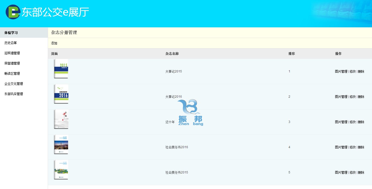Image resolution: width=372 pixels, height=189 pixels.
Task: Open 体验学习 in the sidebar
Action: point(11,33)
